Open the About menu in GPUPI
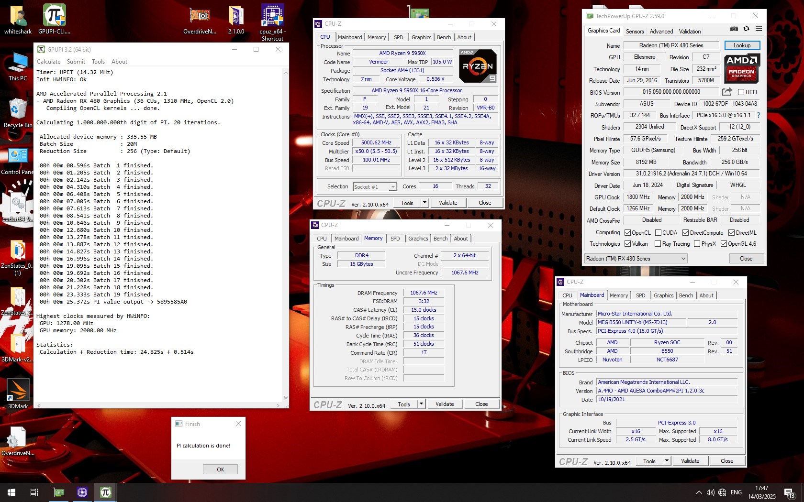Screen dimensions: 804x502 click(119, 62)
